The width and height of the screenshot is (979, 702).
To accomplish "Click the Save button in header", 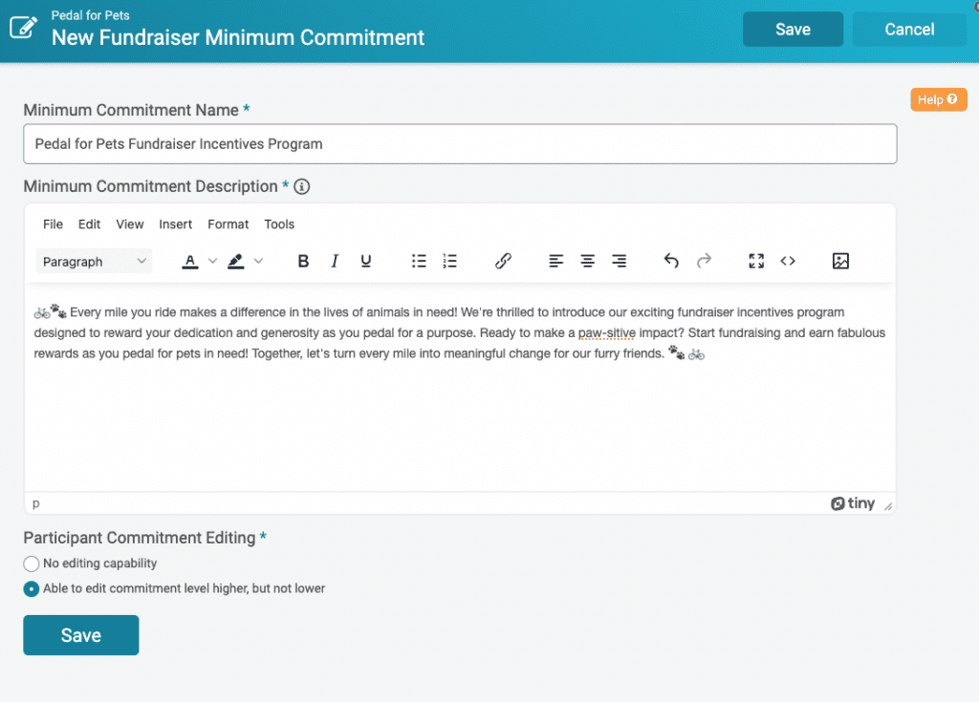I will (x=793, y=30).
